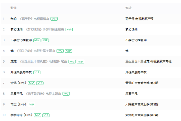Play song 年轮
The height and width of the screenshot is (121, 181).
click(x=14, y=19)
